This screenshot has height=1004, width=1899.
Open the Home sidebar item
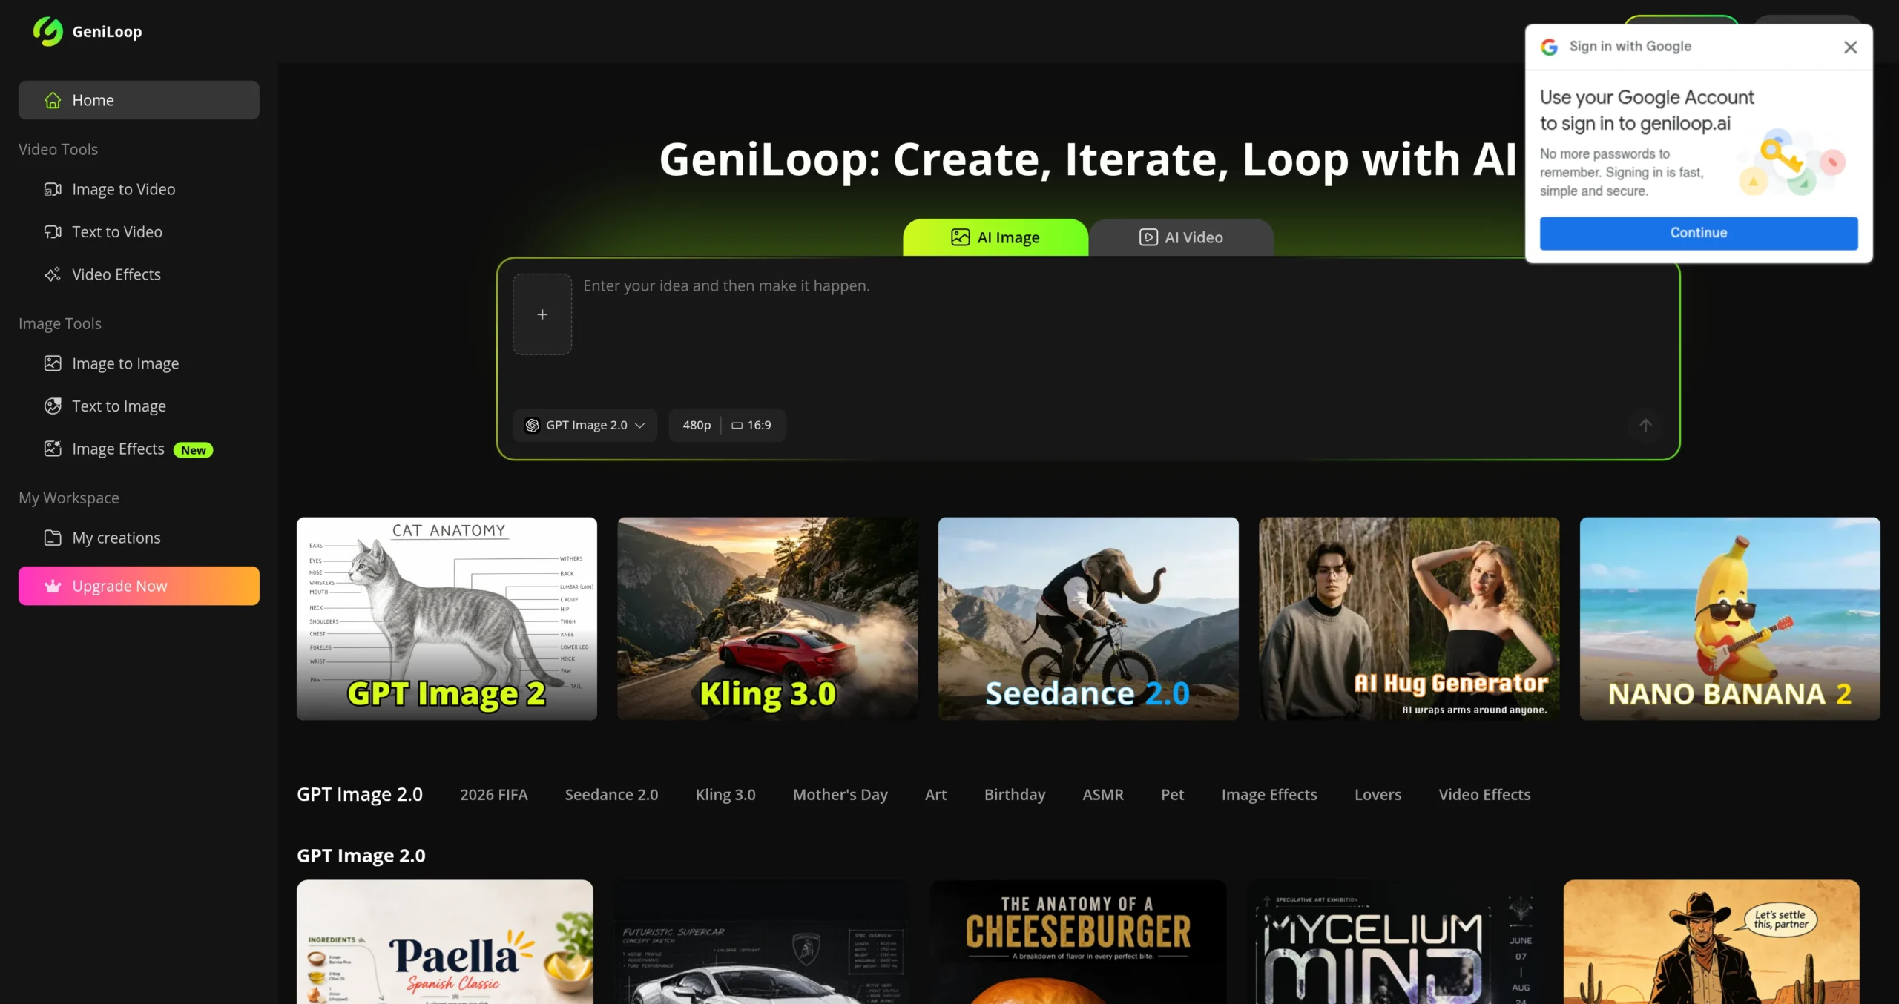coord(139,100)
